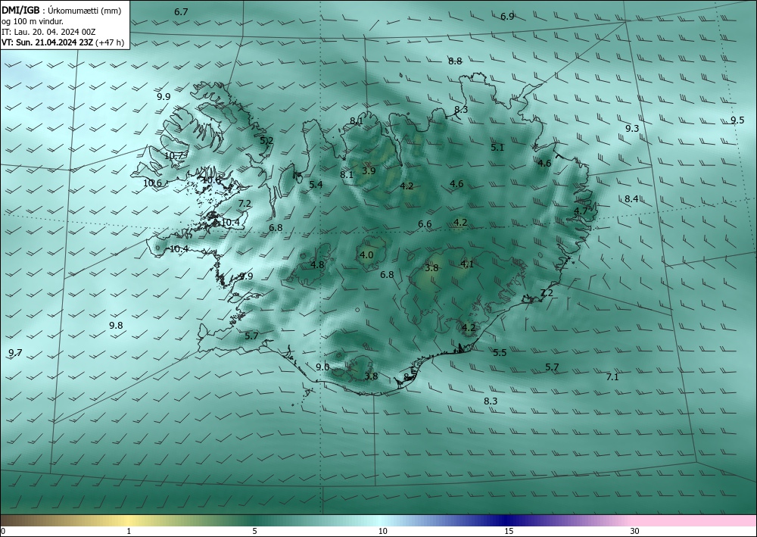The width and height of the screenshot is (757, 537).
Task: Click the 30 tick on the color scale
Action: pos(635,532)
